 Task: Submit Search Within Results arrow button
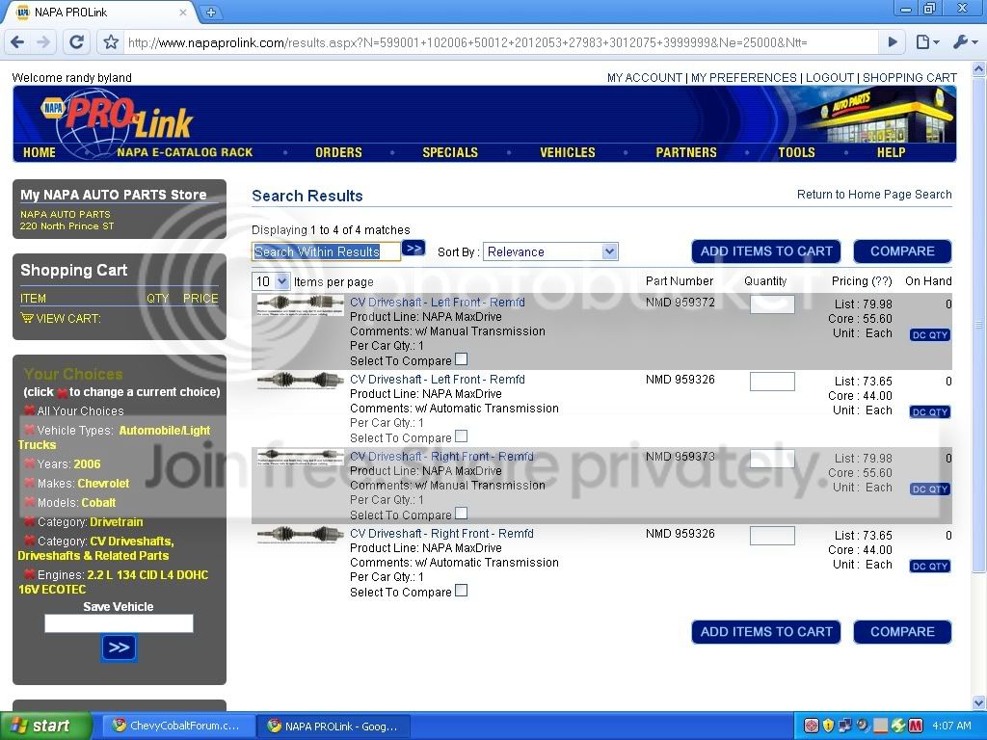click(x=413, y=249)
